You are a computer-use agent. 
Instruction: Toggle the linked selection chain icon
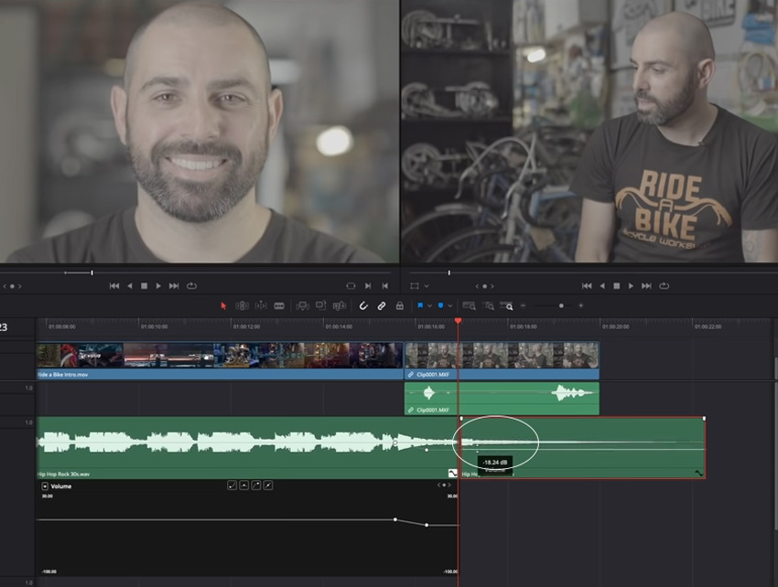point(382,305)
